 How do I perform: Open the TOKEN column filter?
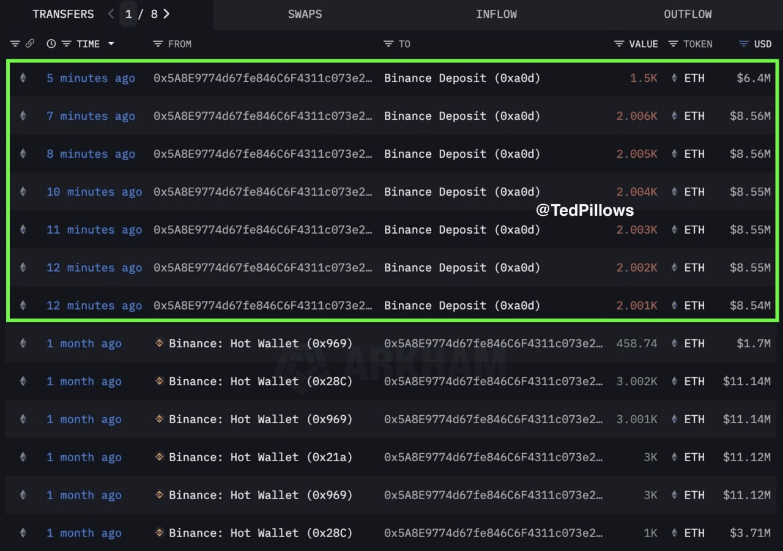pos(673,43)
